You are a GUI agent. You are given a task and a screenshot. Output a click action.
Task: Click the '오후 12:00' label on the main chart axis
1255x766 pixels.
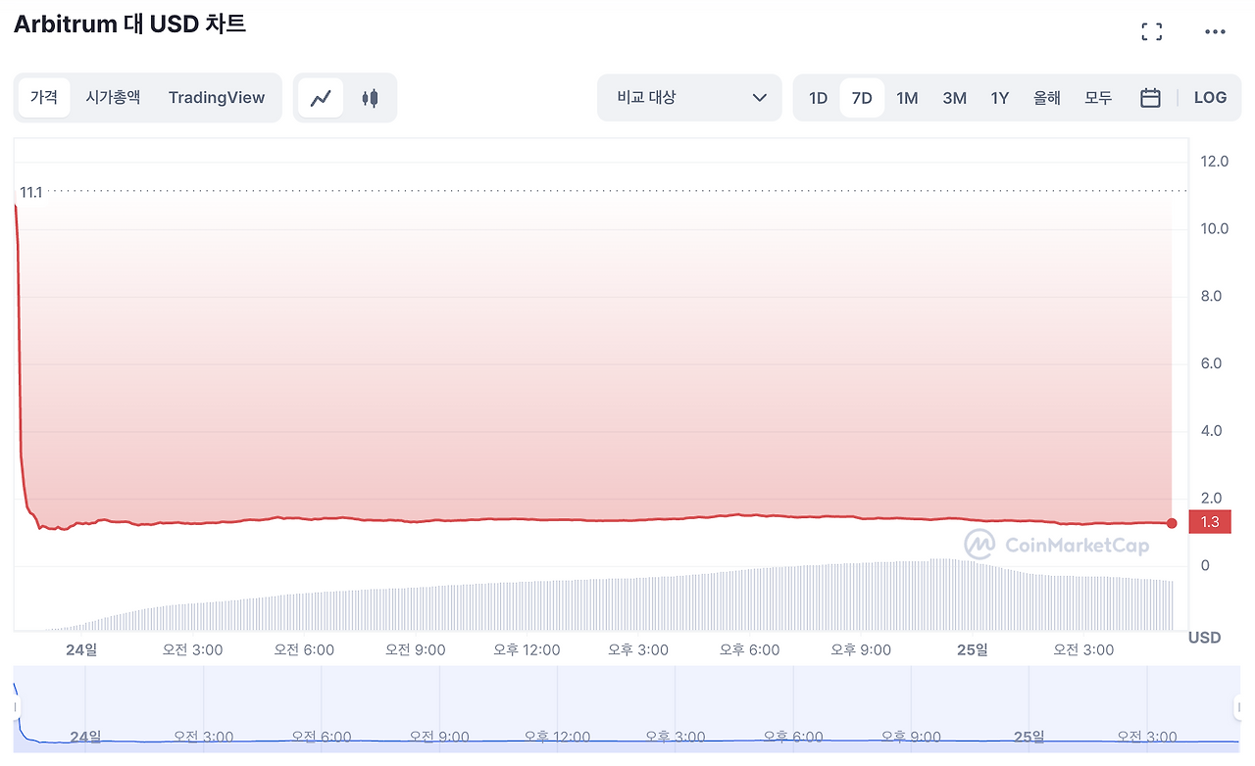point(527,649)
